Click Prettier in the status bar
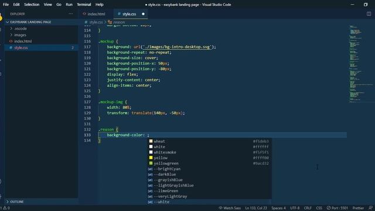Viewport: 375px width, 211px height. 358,208
